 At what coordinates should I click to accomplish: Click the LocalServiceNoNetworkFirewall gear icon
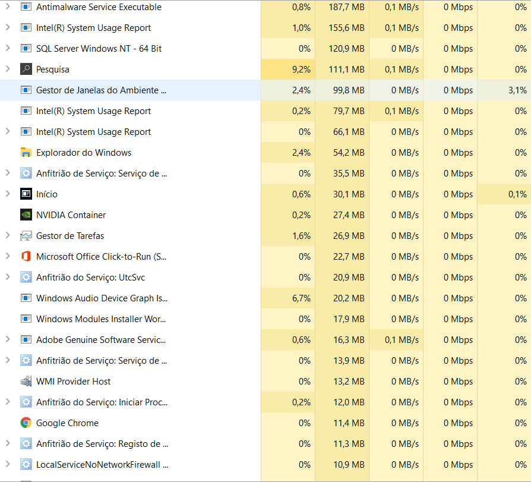point(26,464)
